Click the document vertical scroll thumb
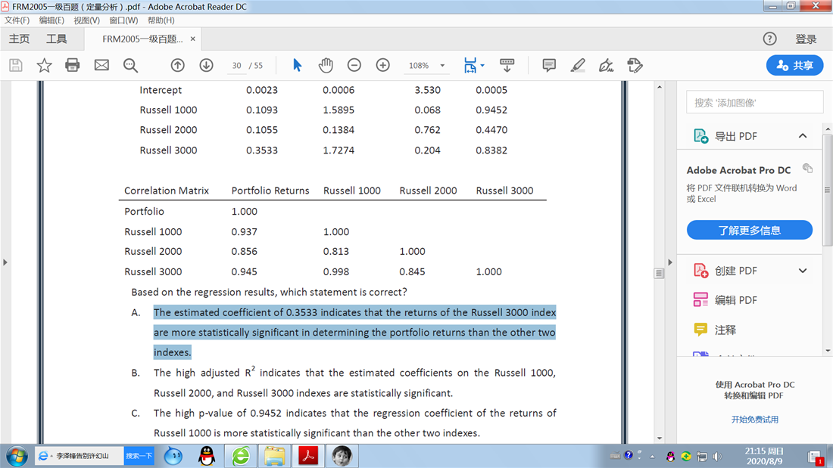 tap(659, 273)
